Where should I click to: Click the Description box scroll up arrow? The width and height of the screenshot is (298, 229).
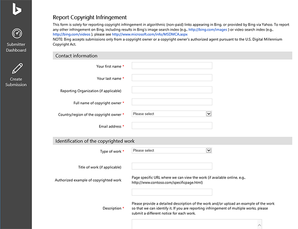(259, 225)
